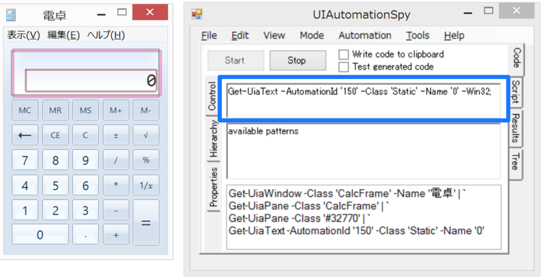Open calculator 表示(V) menu

[24, 35]
